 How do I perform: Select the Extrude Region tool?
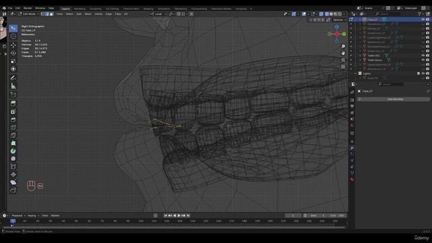pos(13,103)
